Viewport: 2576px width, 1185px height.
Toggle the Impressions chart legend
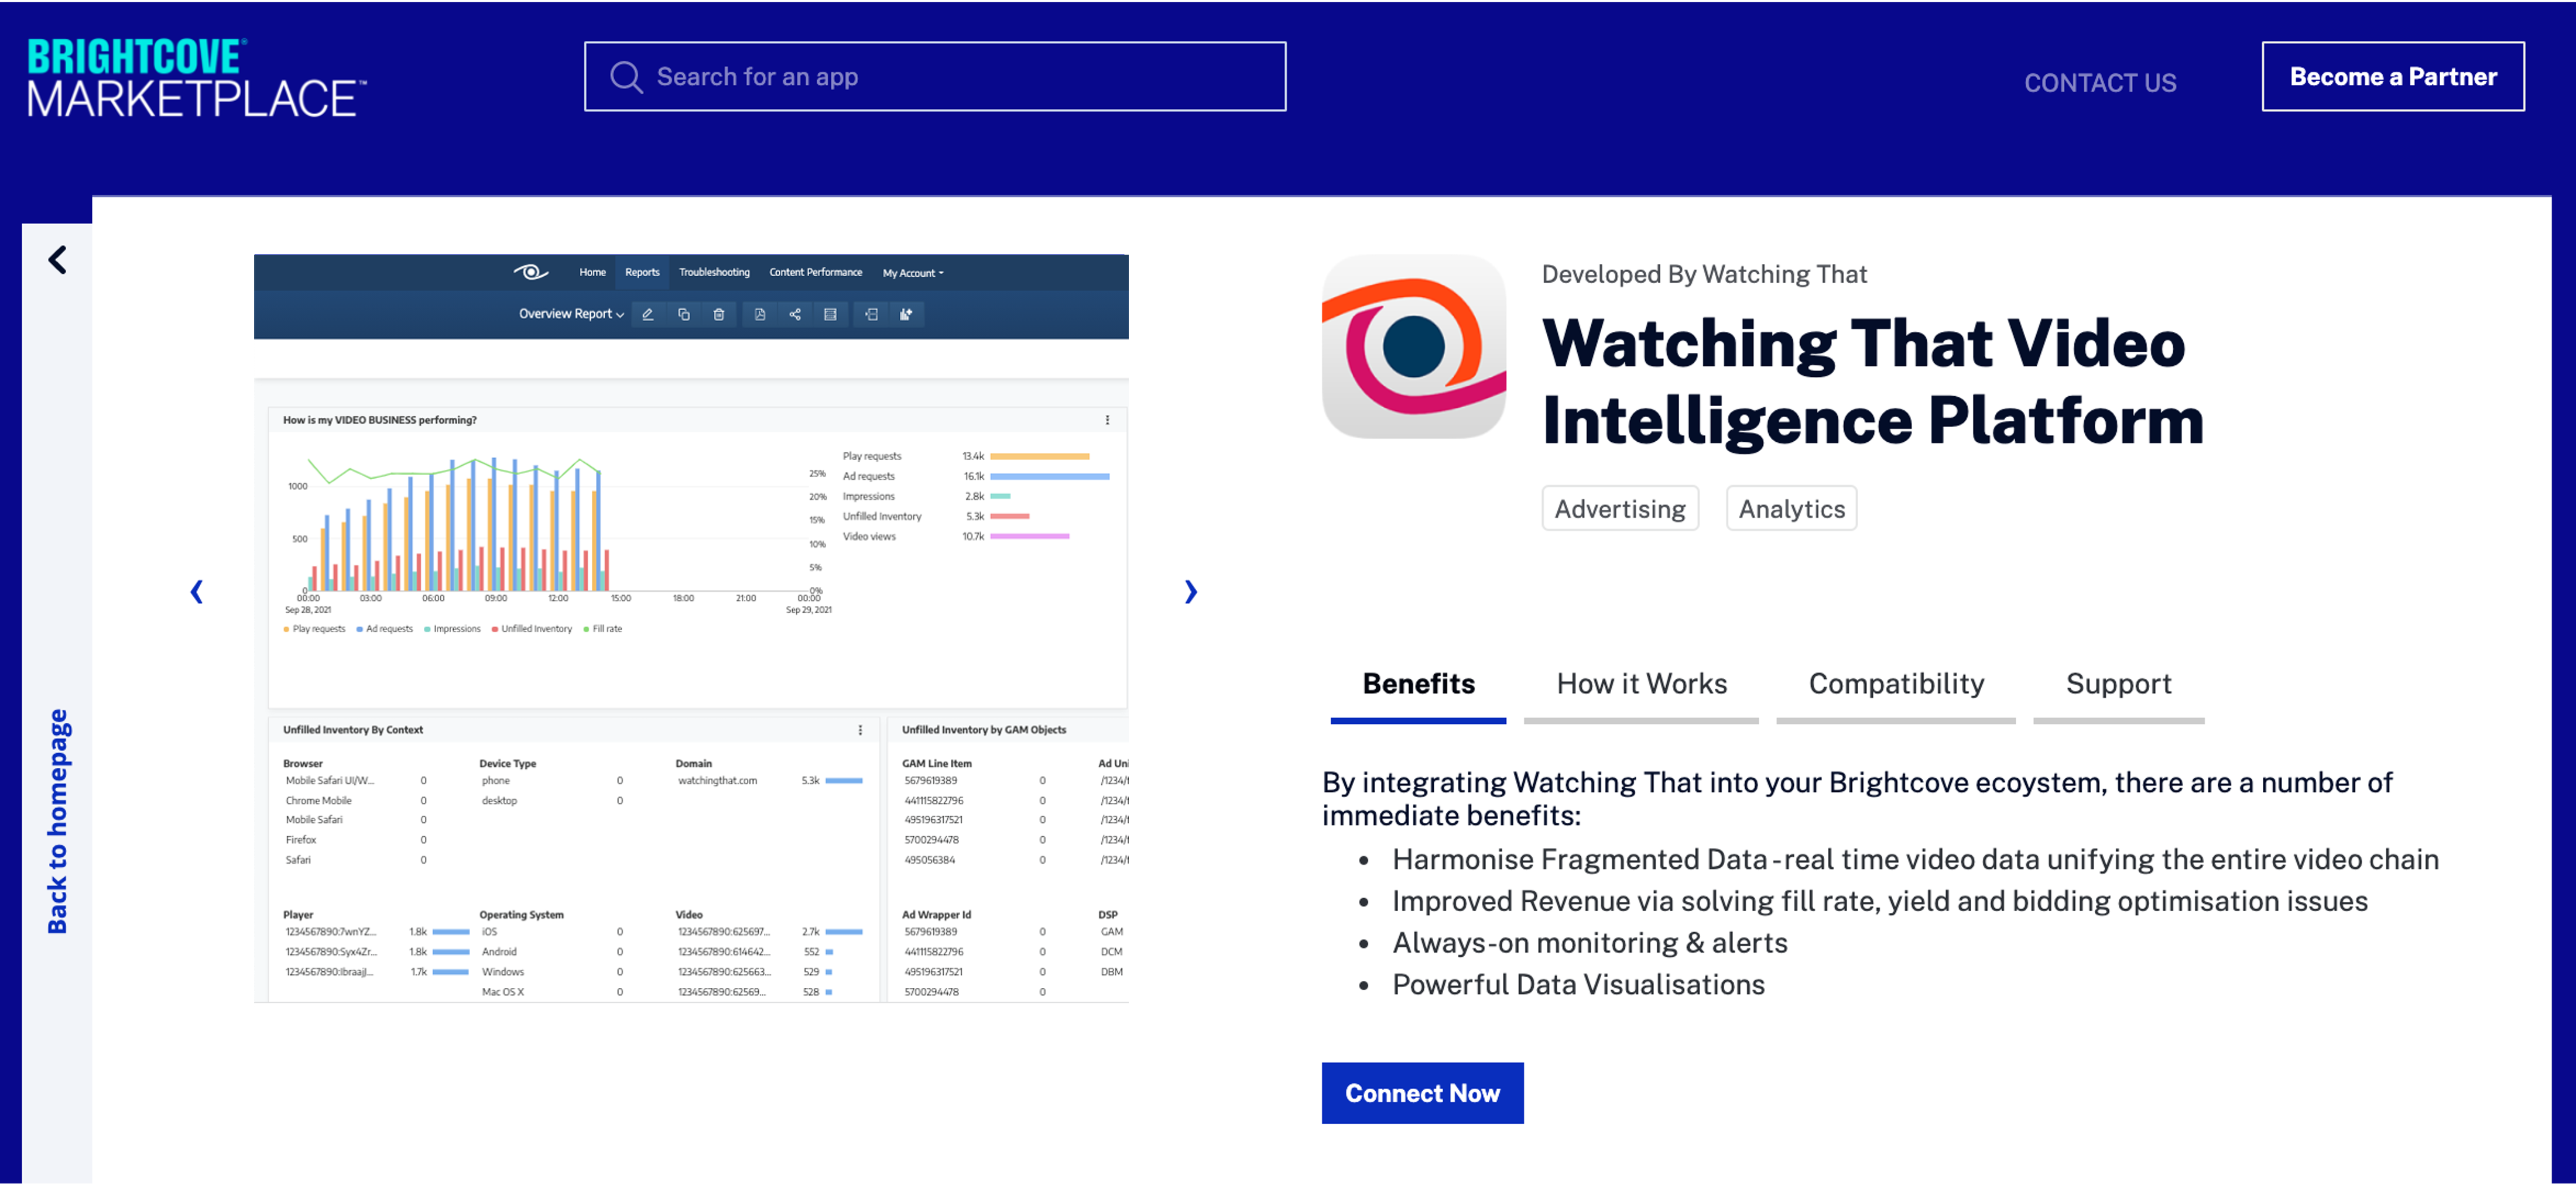pyautogui.click(x=452, y=630)
